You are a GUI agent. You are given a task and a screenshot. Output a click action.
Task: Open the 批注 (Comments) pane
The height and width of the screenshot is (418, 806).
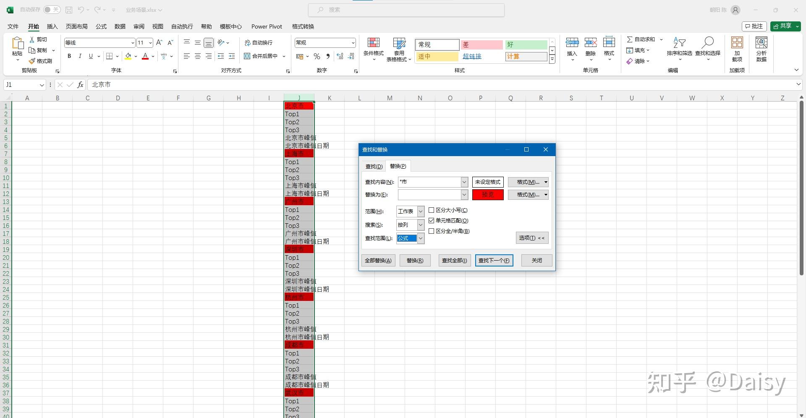pos(754,26)
